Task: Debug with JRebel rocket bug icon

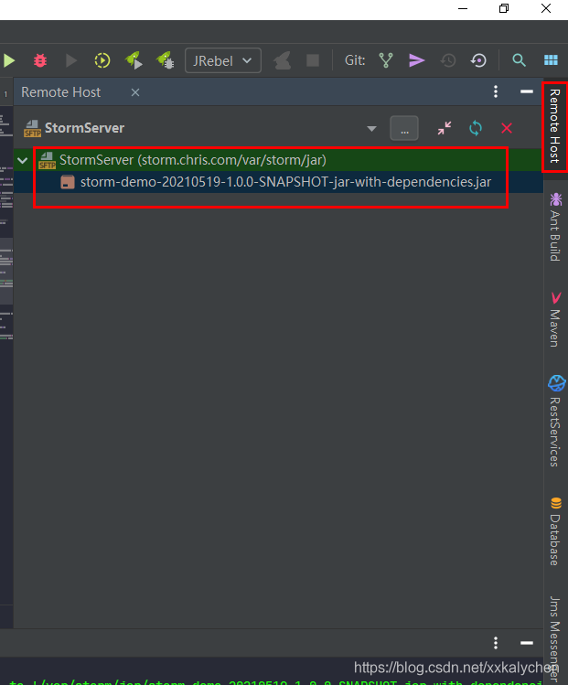Action: (166, 60)
